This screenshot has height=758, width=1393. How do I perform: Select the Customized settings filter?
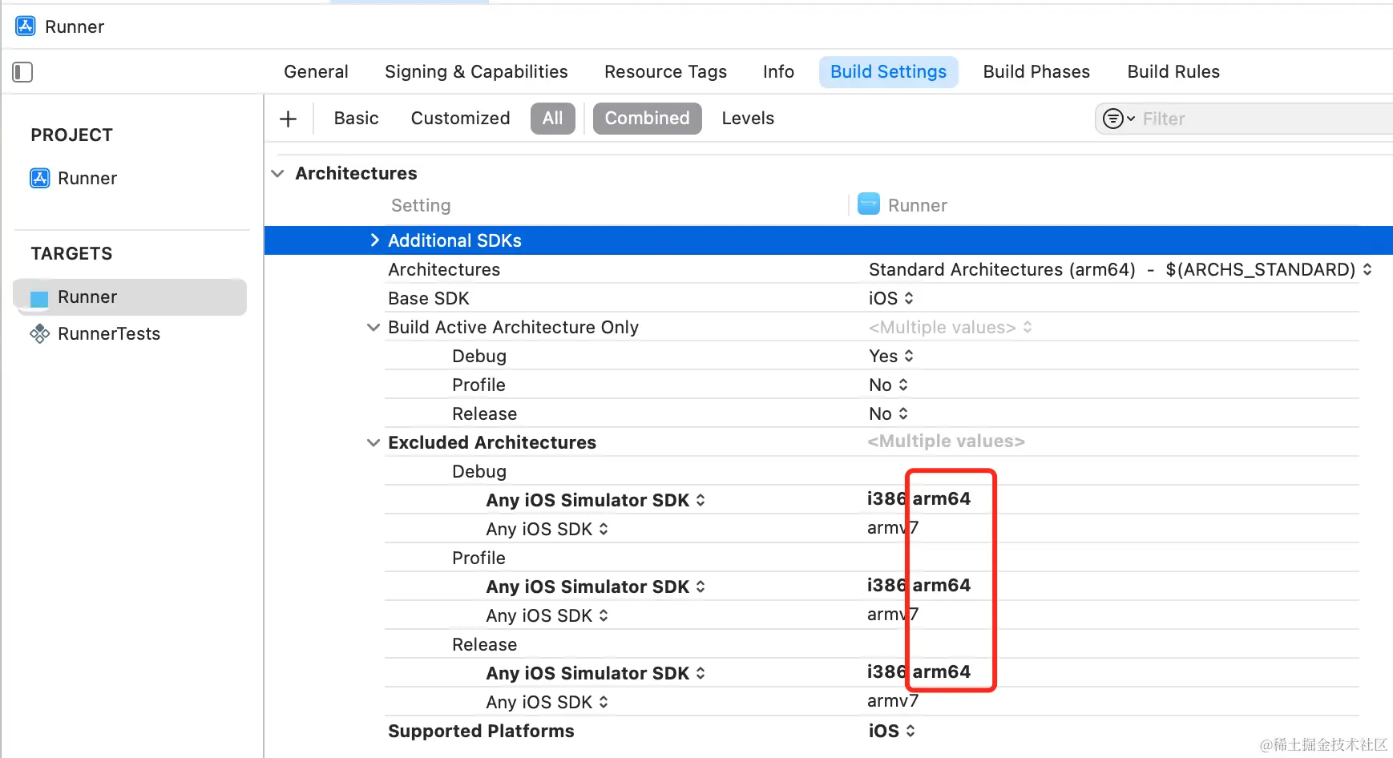pyautogui.click(x=460, y=119)
